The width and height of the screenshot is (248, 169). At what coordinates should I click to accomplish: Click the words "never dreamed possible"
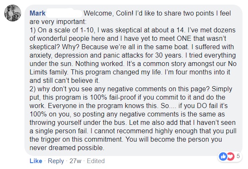67,148
